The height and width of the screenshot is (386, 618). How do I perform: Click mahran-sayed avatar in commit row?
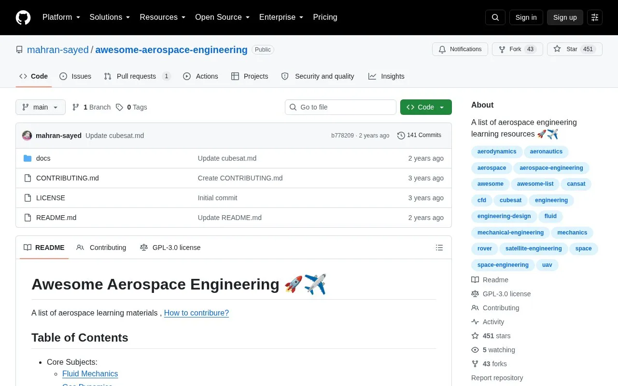27,136
